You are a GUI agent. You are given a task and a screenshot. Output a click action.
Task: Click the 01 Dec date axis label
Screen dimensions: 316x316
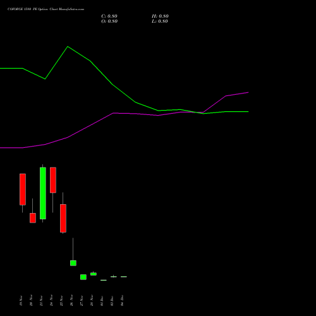pos(102,301)
